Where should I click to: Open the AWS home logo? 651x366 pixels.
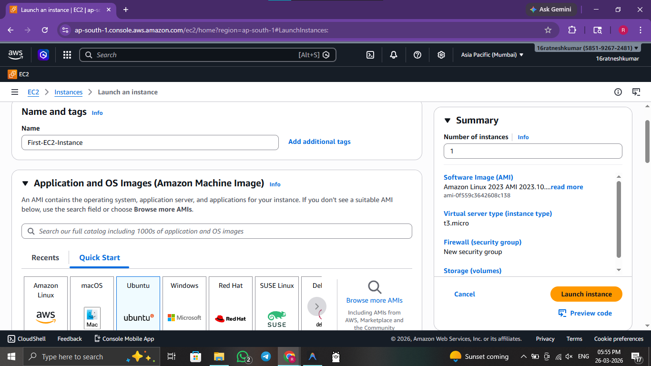pyautogui.click(x=16, y=55)
